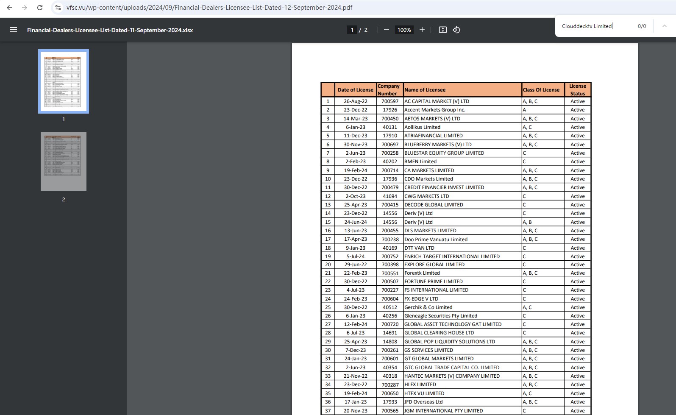Go to previous search result arrow
Image resolution: width=676 pixels, height=415 pixels.
coord(664,26)
